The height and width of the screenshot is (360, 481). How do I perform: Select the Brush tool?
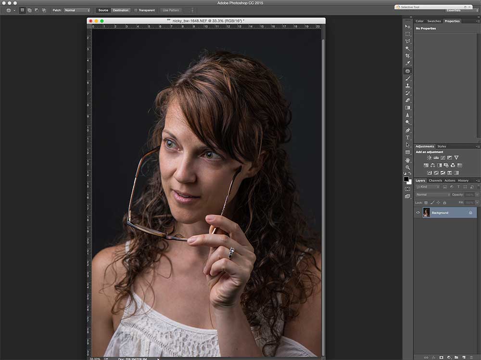408,78
